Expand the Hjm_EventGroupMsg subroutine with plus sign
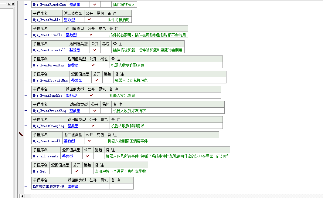This screenshot has width=323, height=198. [x=26, y=65]
